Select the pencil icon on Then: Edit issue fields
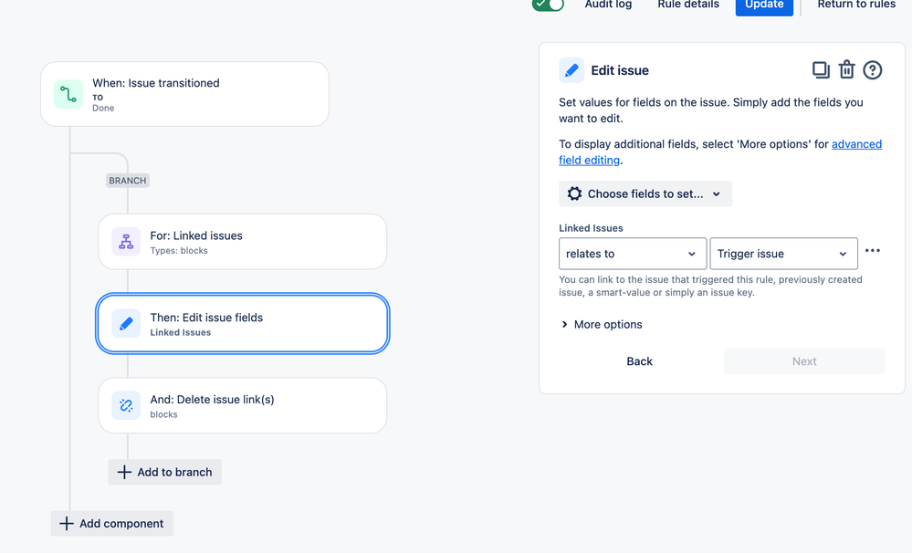The image size is (912, 553). point(125,322)
